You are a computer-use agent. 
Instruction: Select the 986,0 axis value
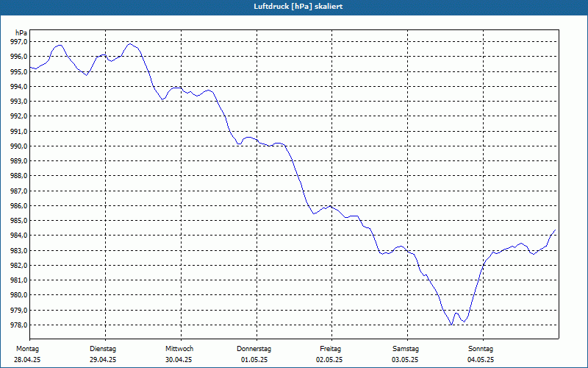[x=19, y=206]
